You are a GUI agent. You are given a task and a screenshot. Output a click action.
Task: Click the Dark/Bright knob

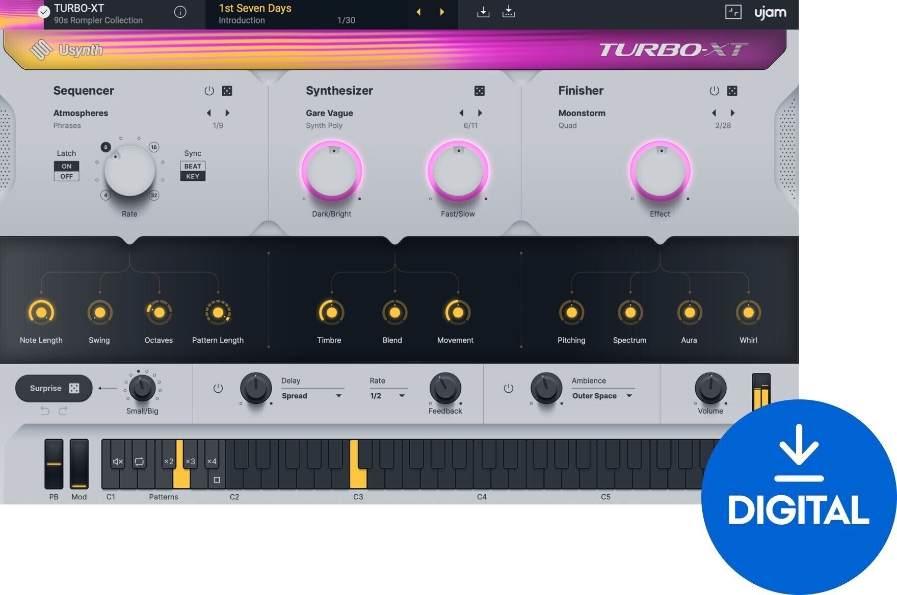pyautogui.click(x=332, y=171)
